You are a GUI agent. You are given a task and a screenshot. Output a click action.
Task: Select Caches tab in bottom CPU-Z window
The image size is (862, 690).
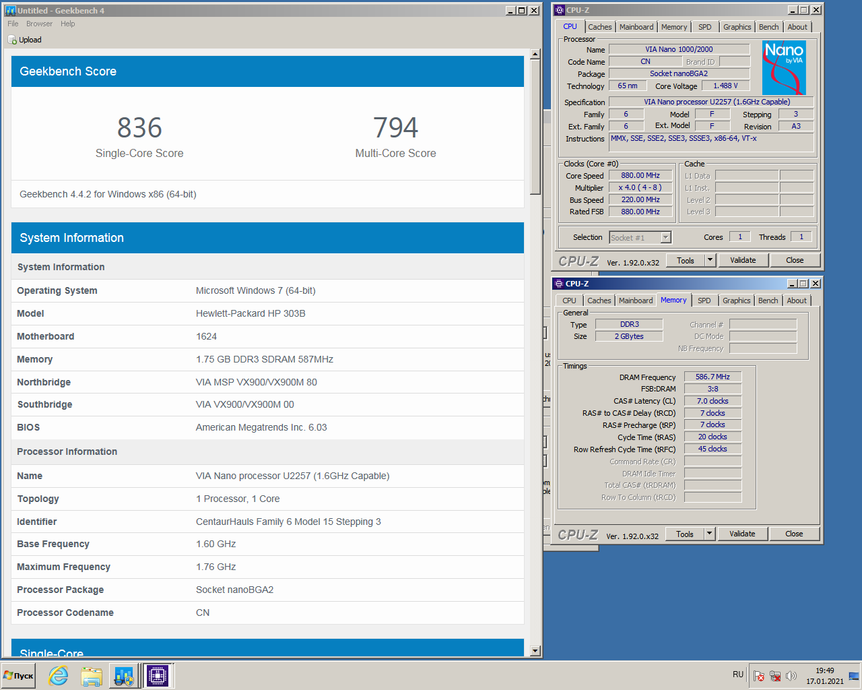599,301
